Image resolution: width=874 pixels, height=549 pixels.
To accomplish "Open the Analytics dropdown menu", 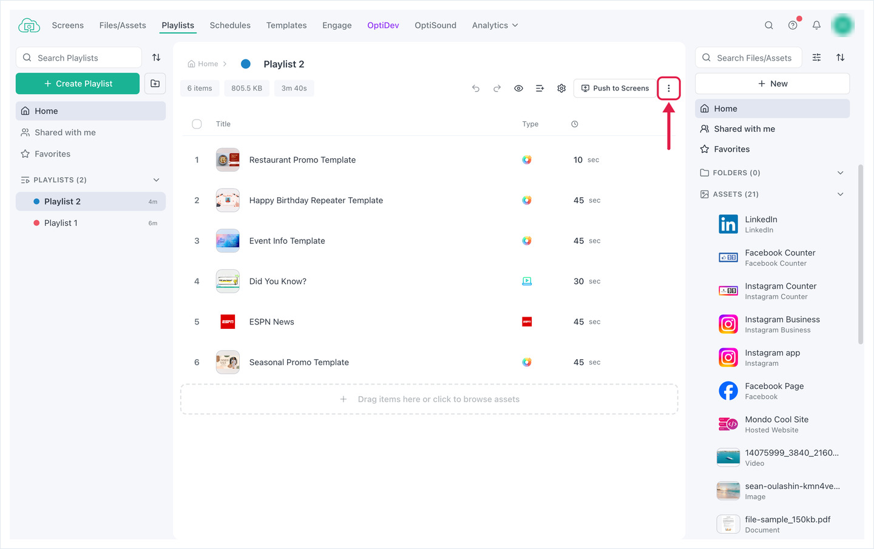I will 495,25.
